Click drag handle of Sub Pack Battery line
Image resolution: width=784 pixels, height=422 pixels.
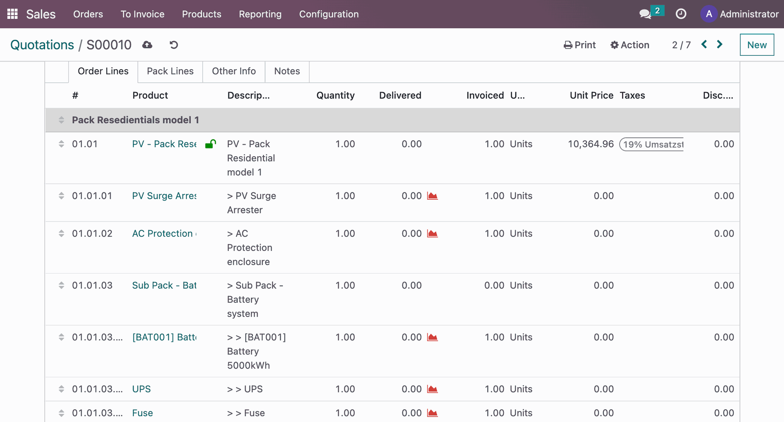[x=62, y=285]
